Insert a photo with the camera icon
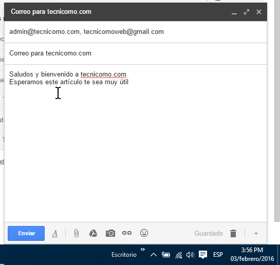 (x=110, y=233)
